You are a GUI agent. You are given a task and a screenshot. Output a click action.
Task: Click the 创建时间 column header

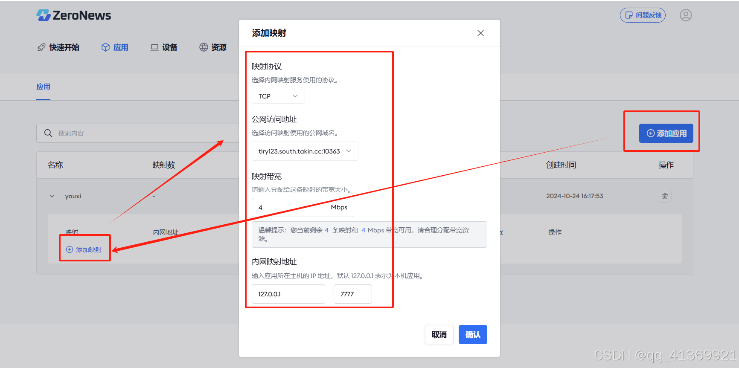[561, 165]
